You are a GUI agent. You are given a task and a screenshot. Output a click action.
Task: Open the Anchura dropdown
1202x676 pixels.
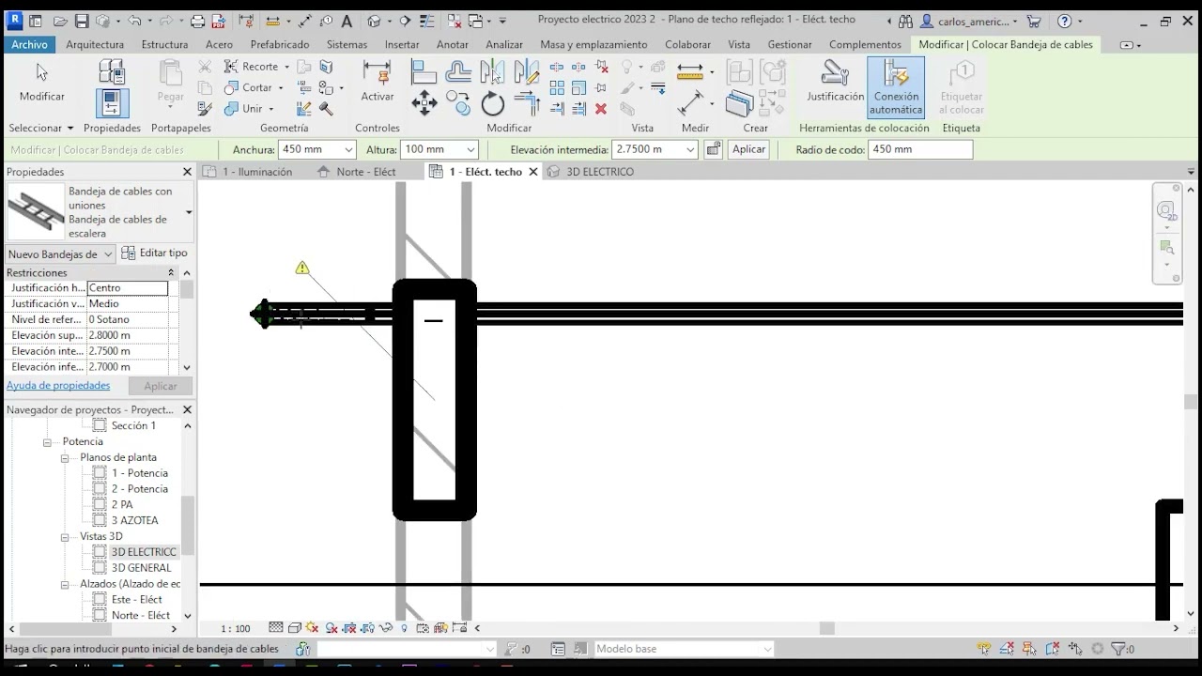pos(348,149)
